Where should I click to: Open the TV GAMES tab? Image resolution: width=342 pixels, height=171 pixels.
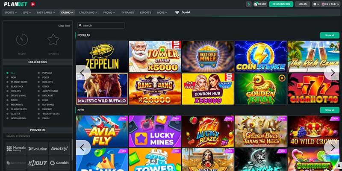(x=127, y=13)
